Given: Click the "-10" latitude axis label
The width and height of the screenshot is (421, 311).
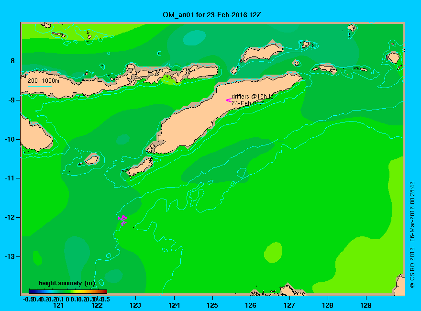Looking at the screenshot, I should click(10, 139).
